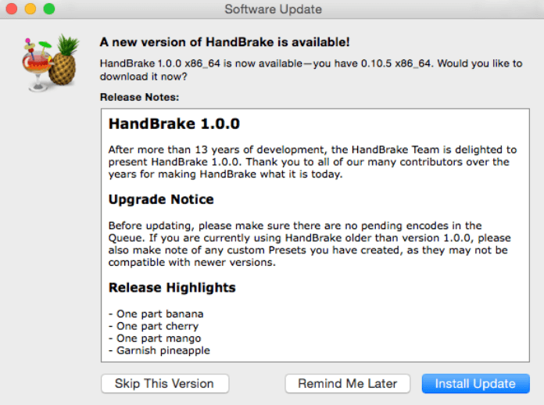This screenshot has height=405, width=544.
Task: Click the Upgrade Notice heading
Action: pos(161,199)
